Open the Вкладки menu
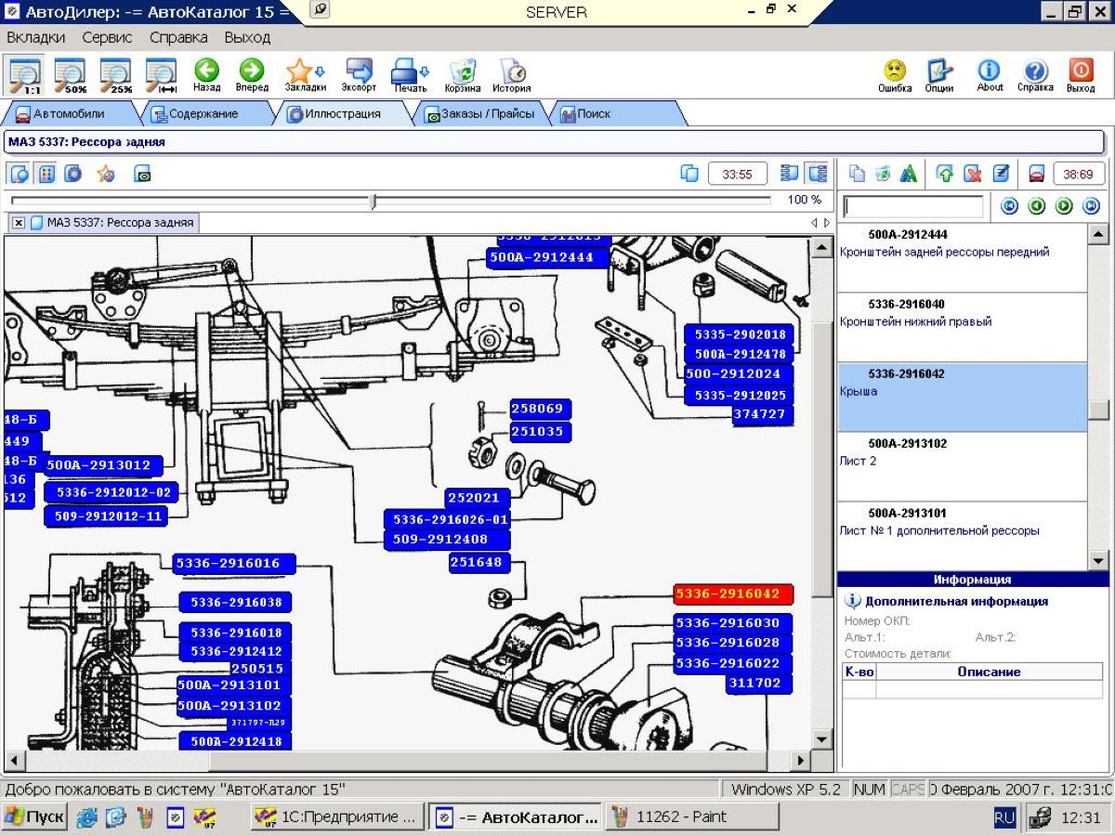 coord(36,37)
